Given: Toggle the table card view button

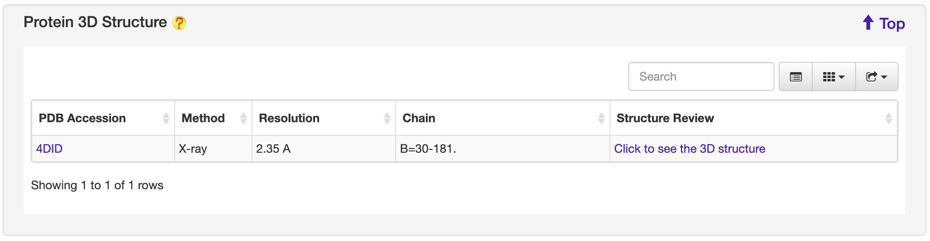Looking at the screenshot, I should point(796,77).
